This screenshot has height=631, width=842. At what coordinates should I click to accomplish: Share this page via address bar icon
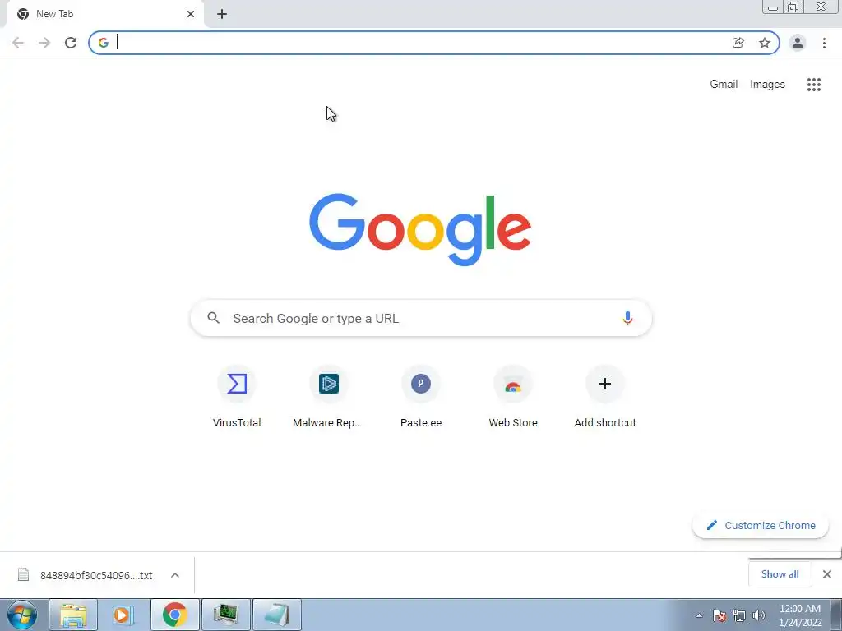(x=738, y=43)
